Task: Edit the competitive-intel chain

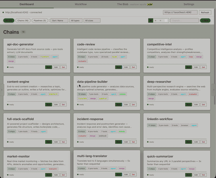Action: click(x=196, y=67)
